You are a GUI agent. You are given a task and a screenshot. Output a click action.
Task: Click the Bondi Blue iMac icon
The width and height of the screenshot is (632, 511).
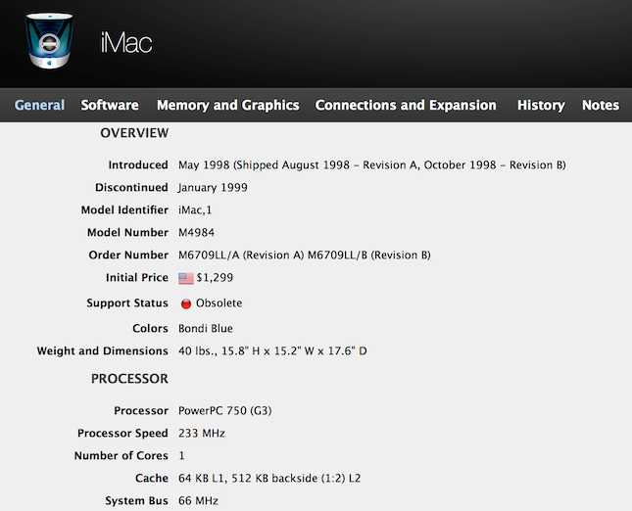49,41
